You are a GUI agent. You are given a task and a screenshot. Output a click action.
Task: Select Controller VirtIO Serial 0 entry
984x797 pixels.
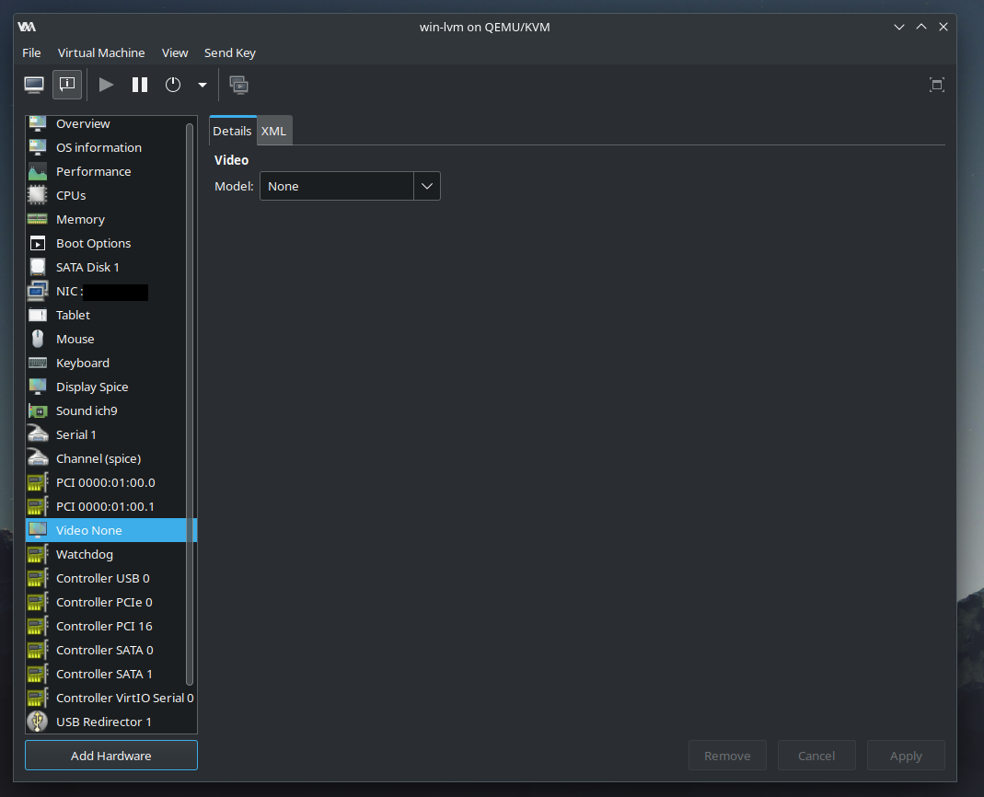pyautogui.click(x=111, y=698)
